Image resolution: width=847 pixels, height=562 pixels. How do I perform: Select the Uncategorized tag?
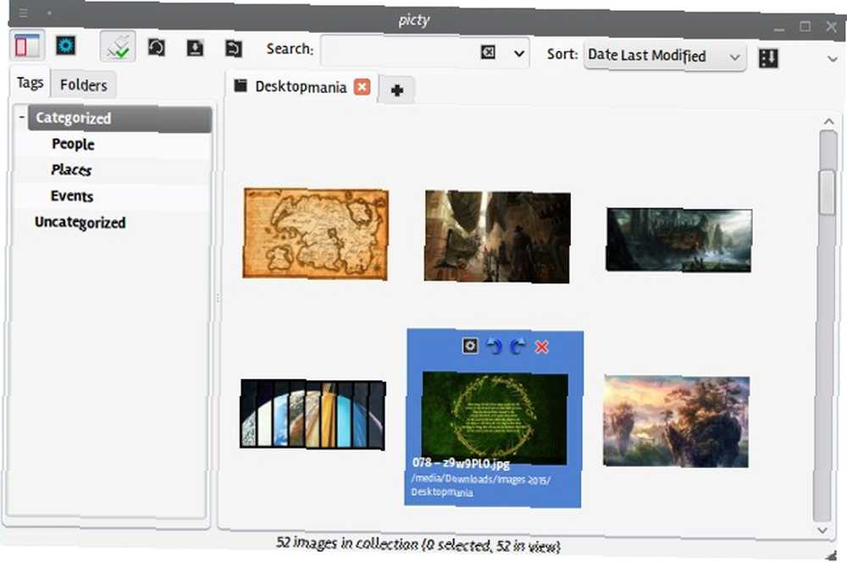pos(80,223)
